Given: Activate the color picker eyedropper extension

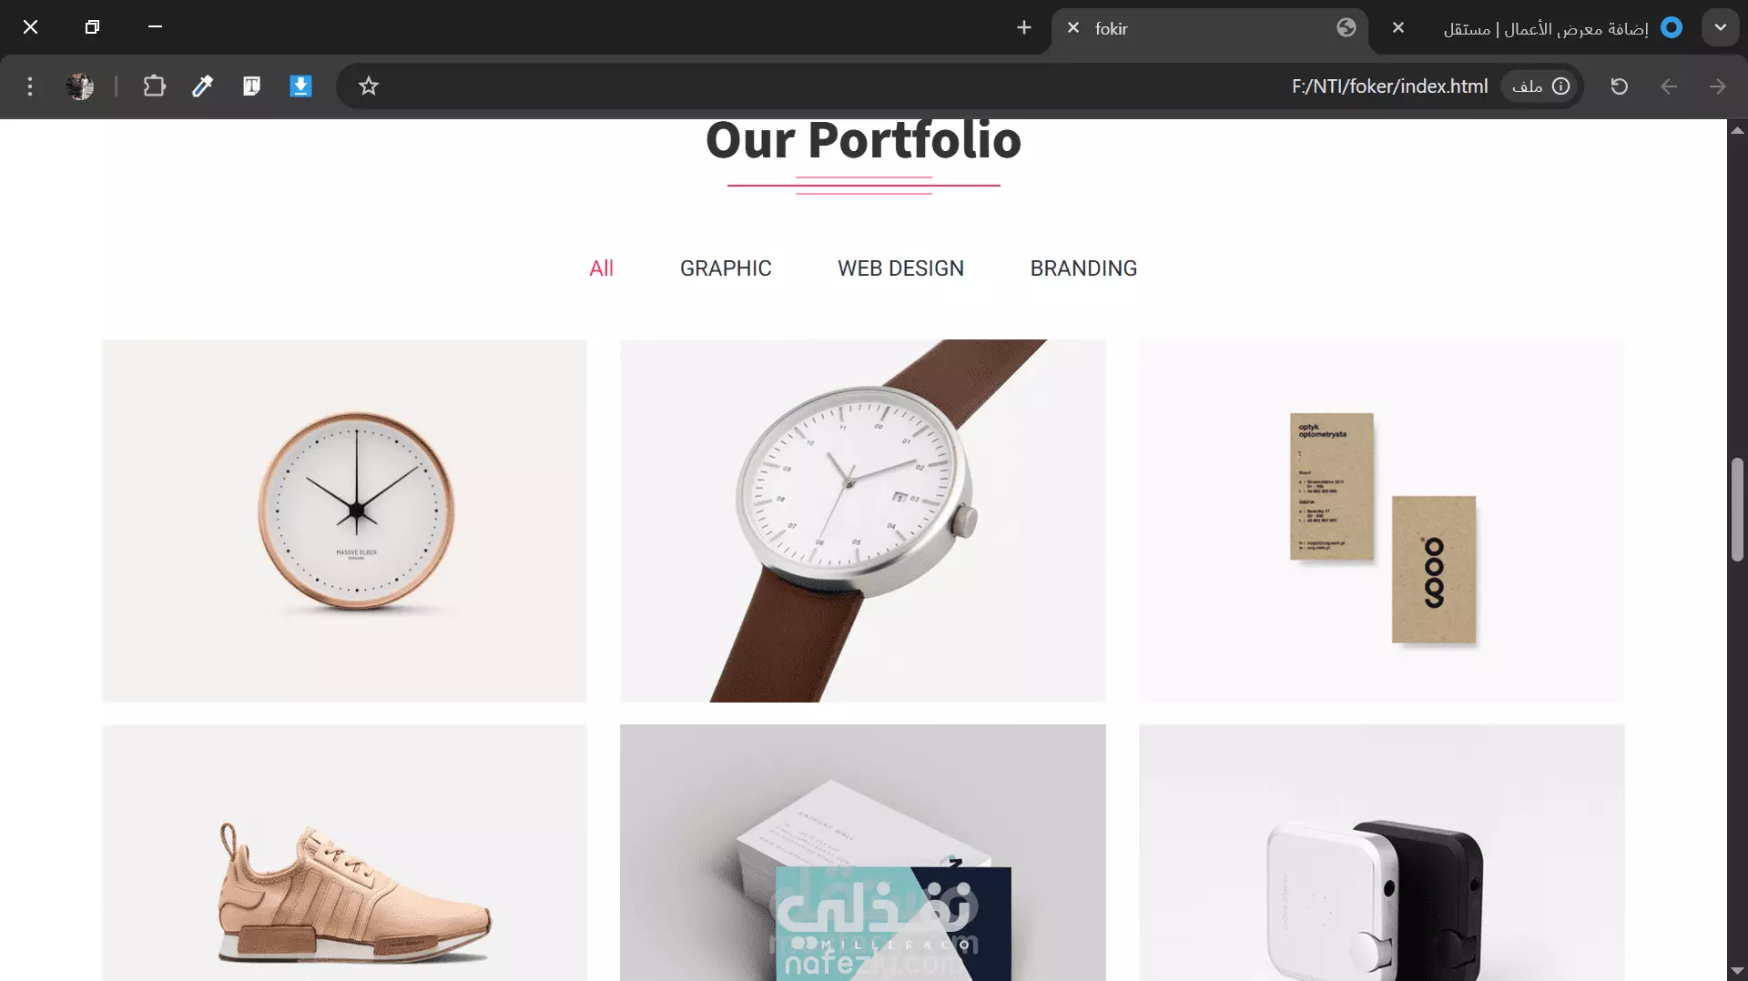Looking at the screenshot, I should 202,86.
